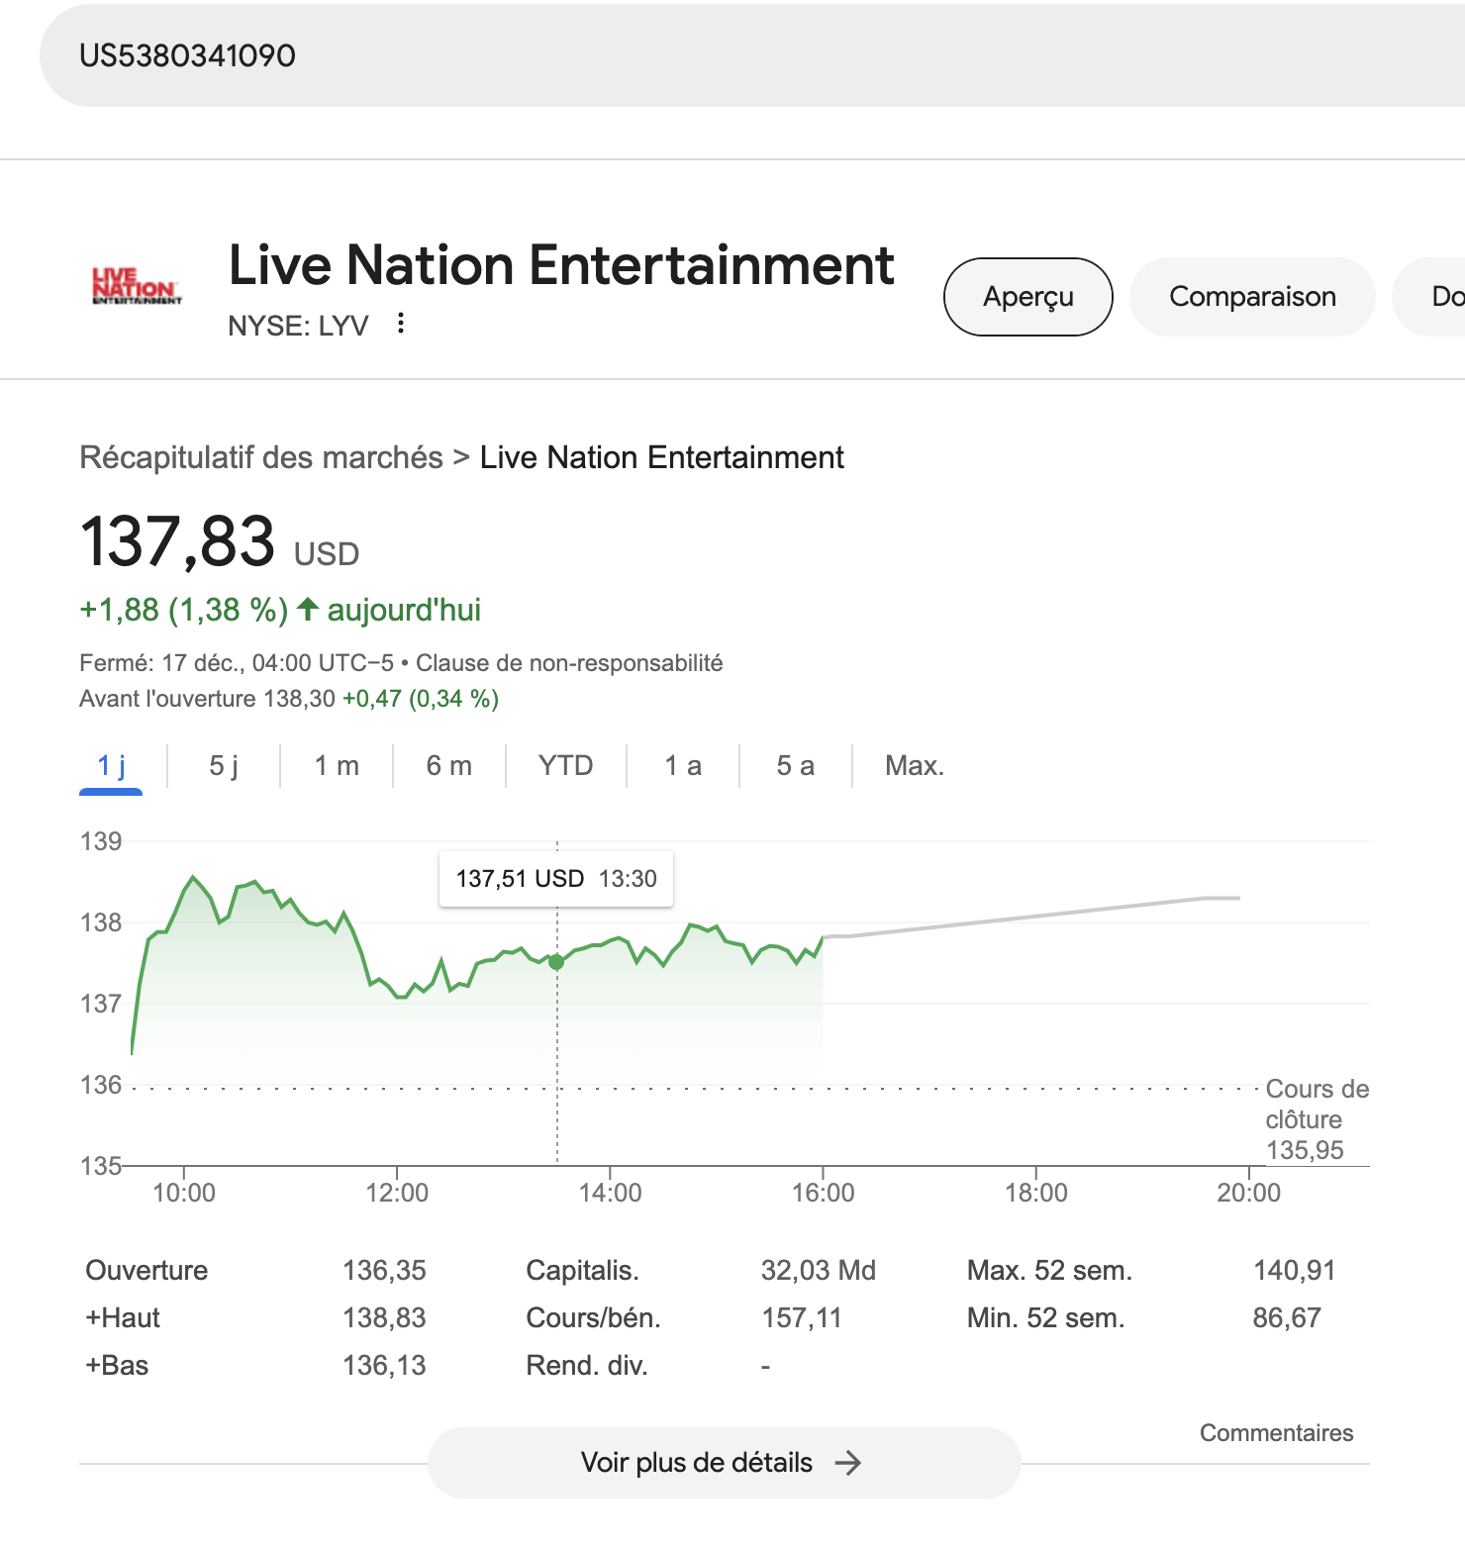Show the 5 j chart range
Image resolution: width=1465 pixels, height=1546 pixels.
tap(224, 766)
